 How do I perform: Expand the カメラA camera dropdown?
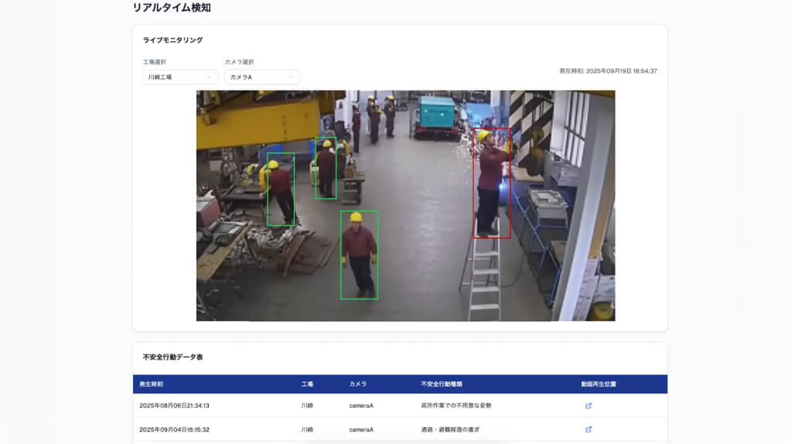coord(261,77)
